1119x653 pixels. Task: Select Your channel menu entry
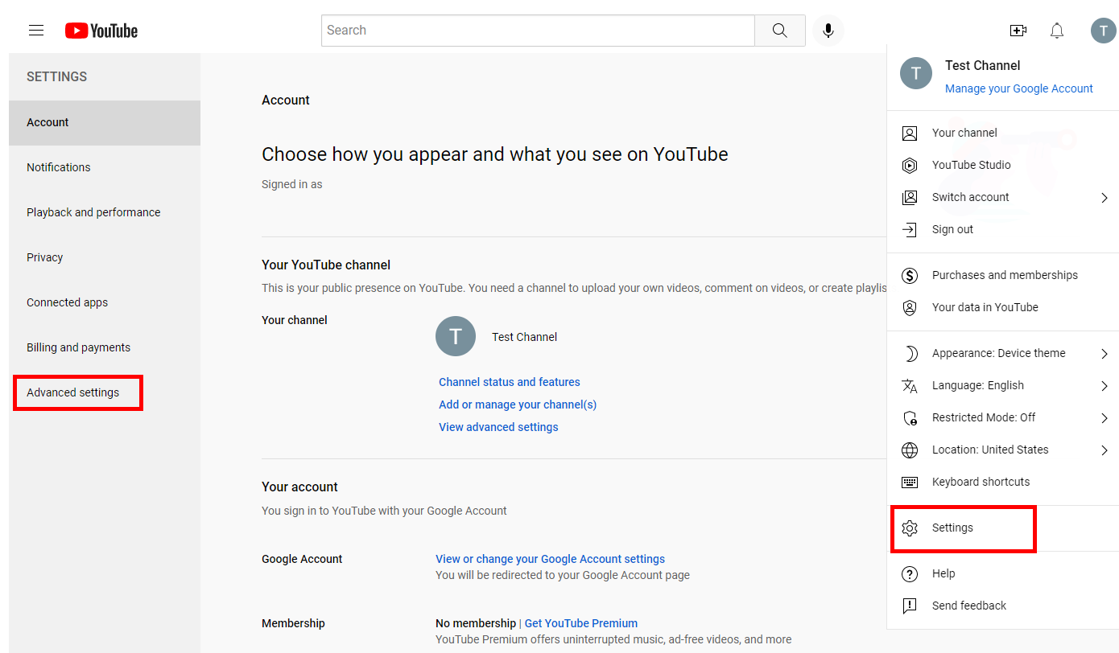(x=1003, y=133)
